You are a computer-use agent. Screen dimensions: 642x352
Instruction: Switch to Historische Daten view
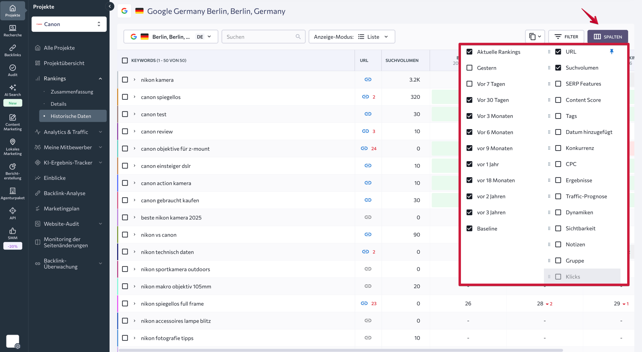point(71,116)
